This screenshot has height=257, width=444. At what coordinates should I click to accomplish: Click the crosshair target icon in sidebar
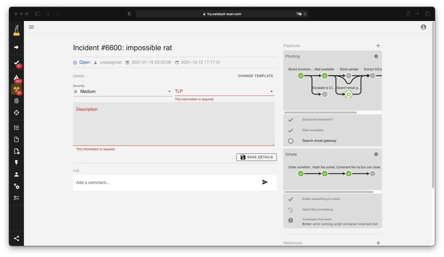(17, 113)
